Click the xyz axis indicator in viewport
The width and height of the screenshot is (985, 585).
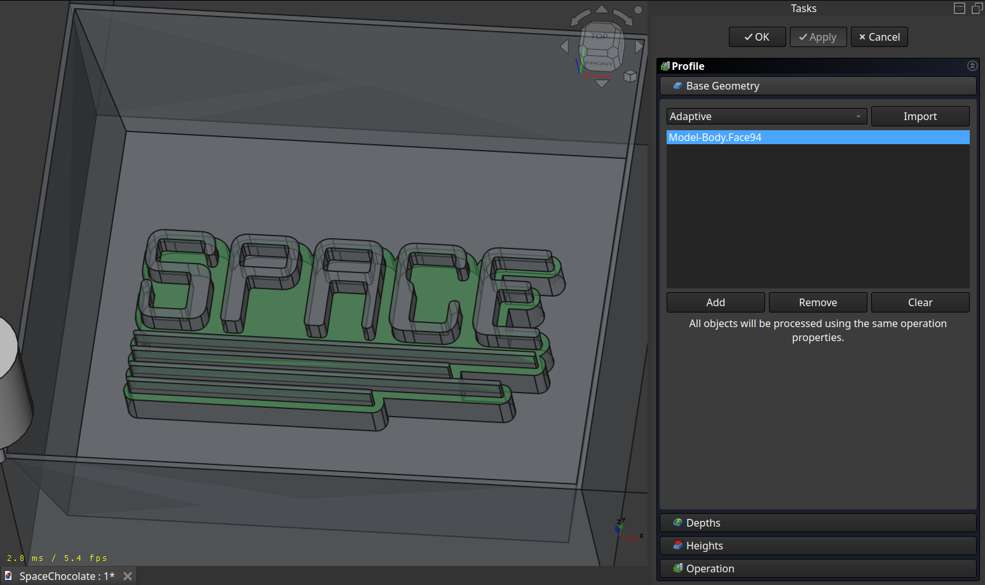click(628, 529)
